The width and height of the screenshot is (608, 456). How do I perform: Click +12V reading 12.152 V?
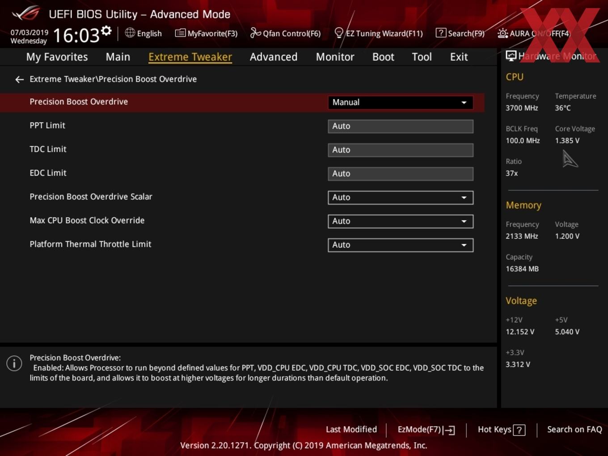(x=520, y=332)
